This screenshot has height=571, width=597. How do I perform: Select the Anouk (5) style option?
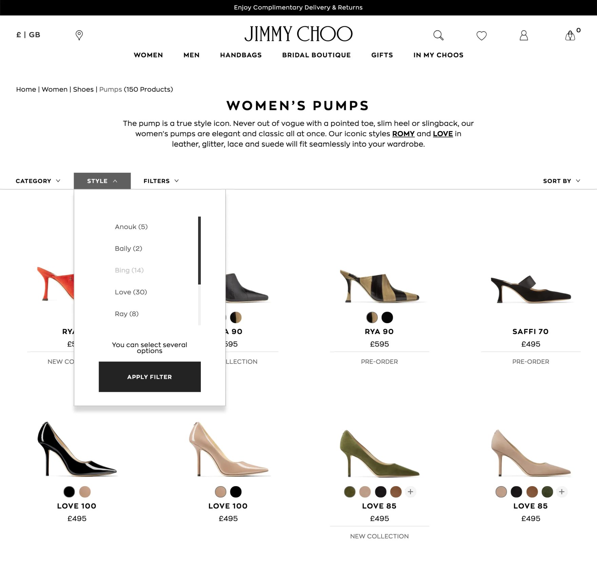coord(131,227)
